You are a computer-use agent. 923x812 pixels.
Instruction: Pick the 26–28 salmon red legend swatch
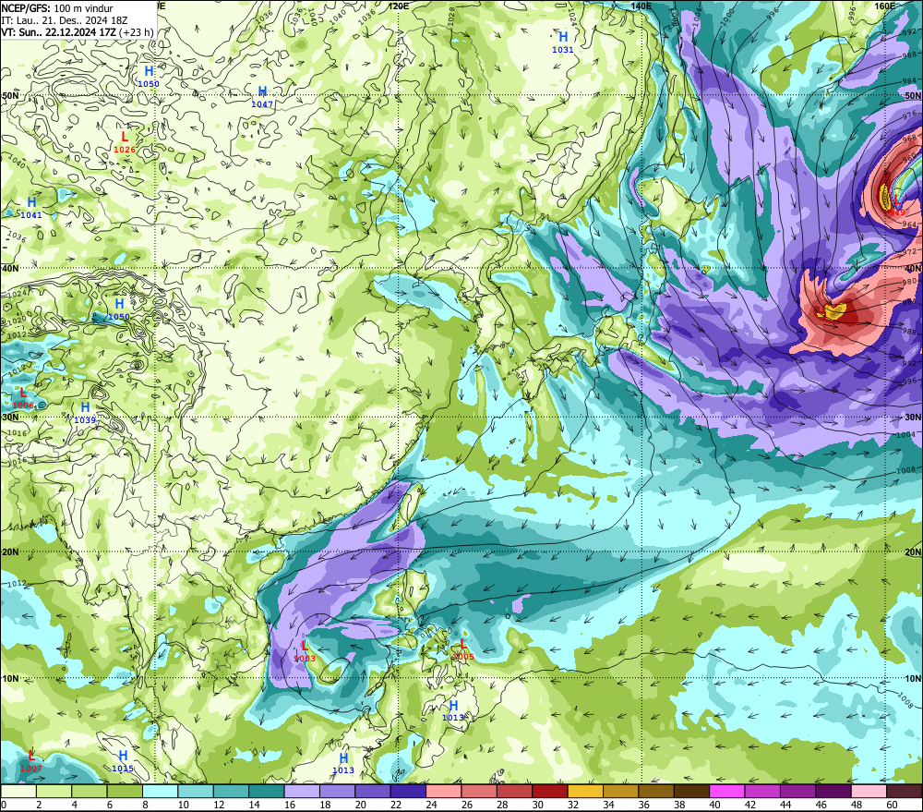(478, 791)
